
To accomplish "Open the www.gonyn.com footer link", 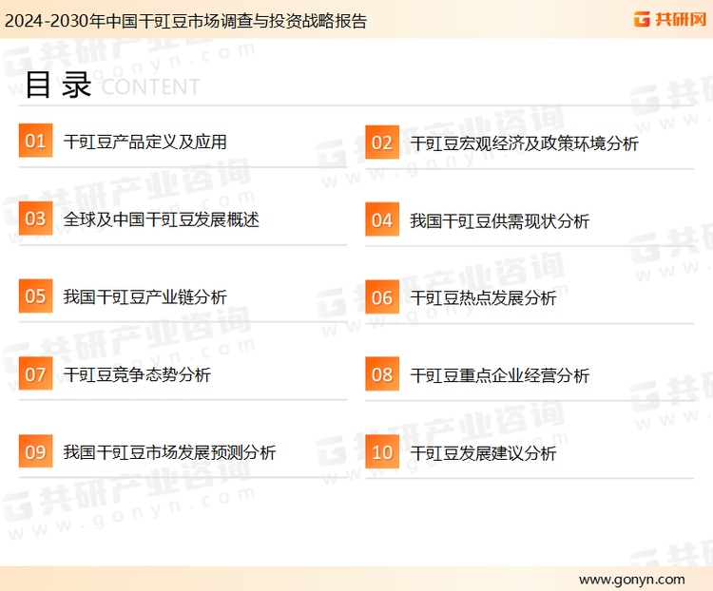I will point(631,580).
